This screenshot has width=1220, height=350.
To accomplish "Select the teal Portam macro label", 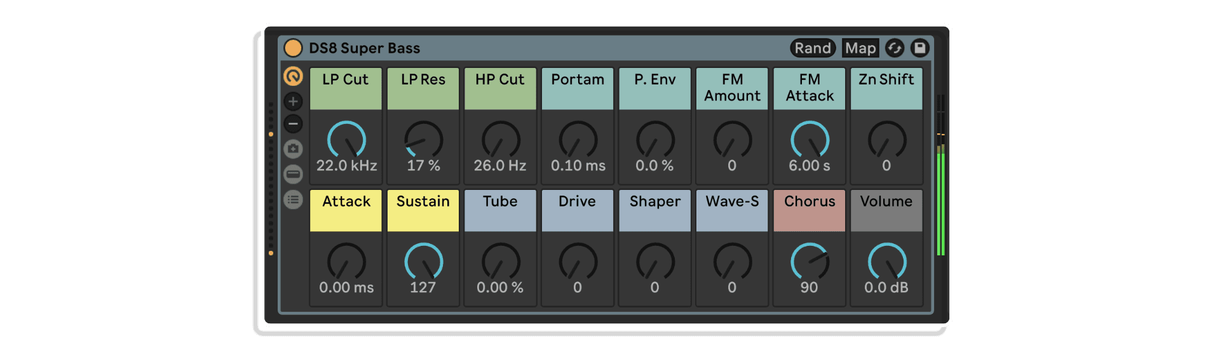I will (578, 88).
